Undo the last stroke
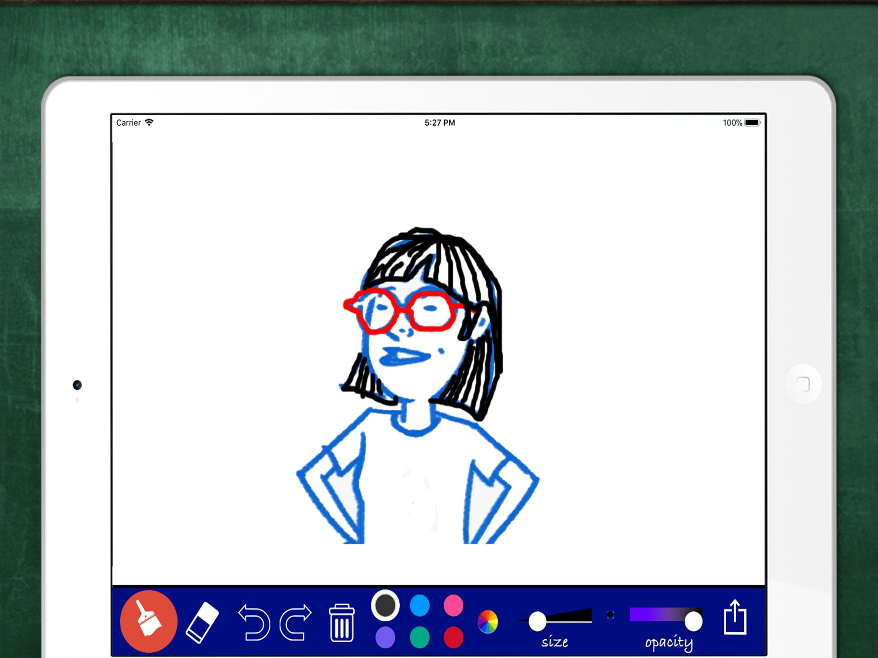Screen dimensions: 878x658 [254, 622]
